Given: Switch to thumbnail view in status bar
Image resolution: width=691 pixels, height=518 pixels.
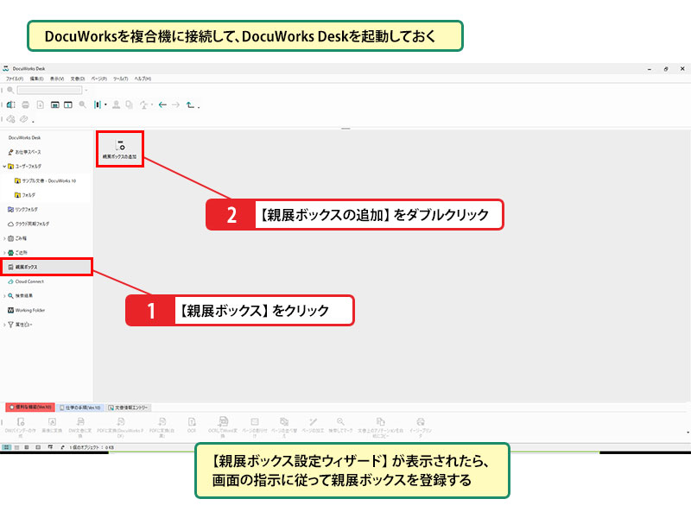Looking at the screenshot, I should (6, 447).
